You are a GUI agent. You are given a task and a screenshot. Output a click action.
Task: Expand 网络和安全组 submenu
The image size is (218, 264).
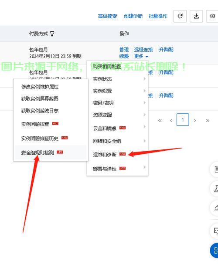click(117, 141)
